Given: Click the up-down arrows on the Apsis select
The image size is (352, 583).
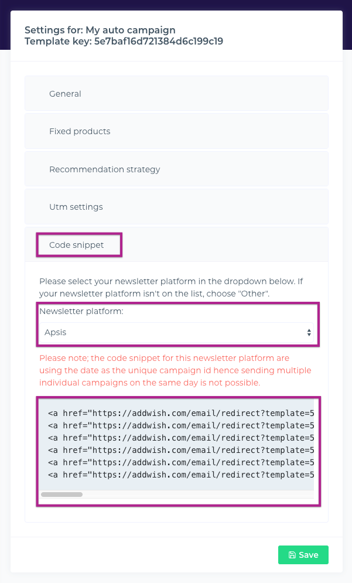Looking at the screenshot, I should click(309, 332).
